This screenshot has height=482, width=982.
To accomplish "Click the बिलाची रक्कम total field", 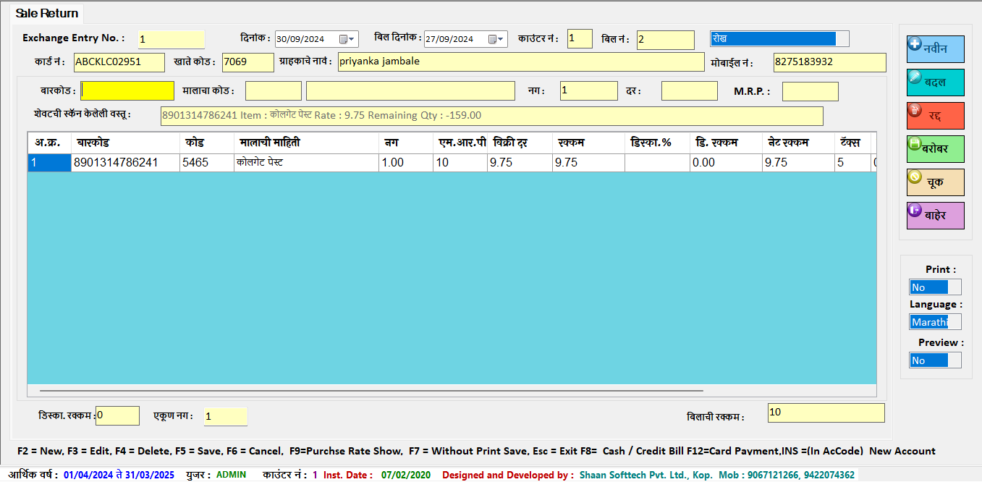I will click(825, 413).
